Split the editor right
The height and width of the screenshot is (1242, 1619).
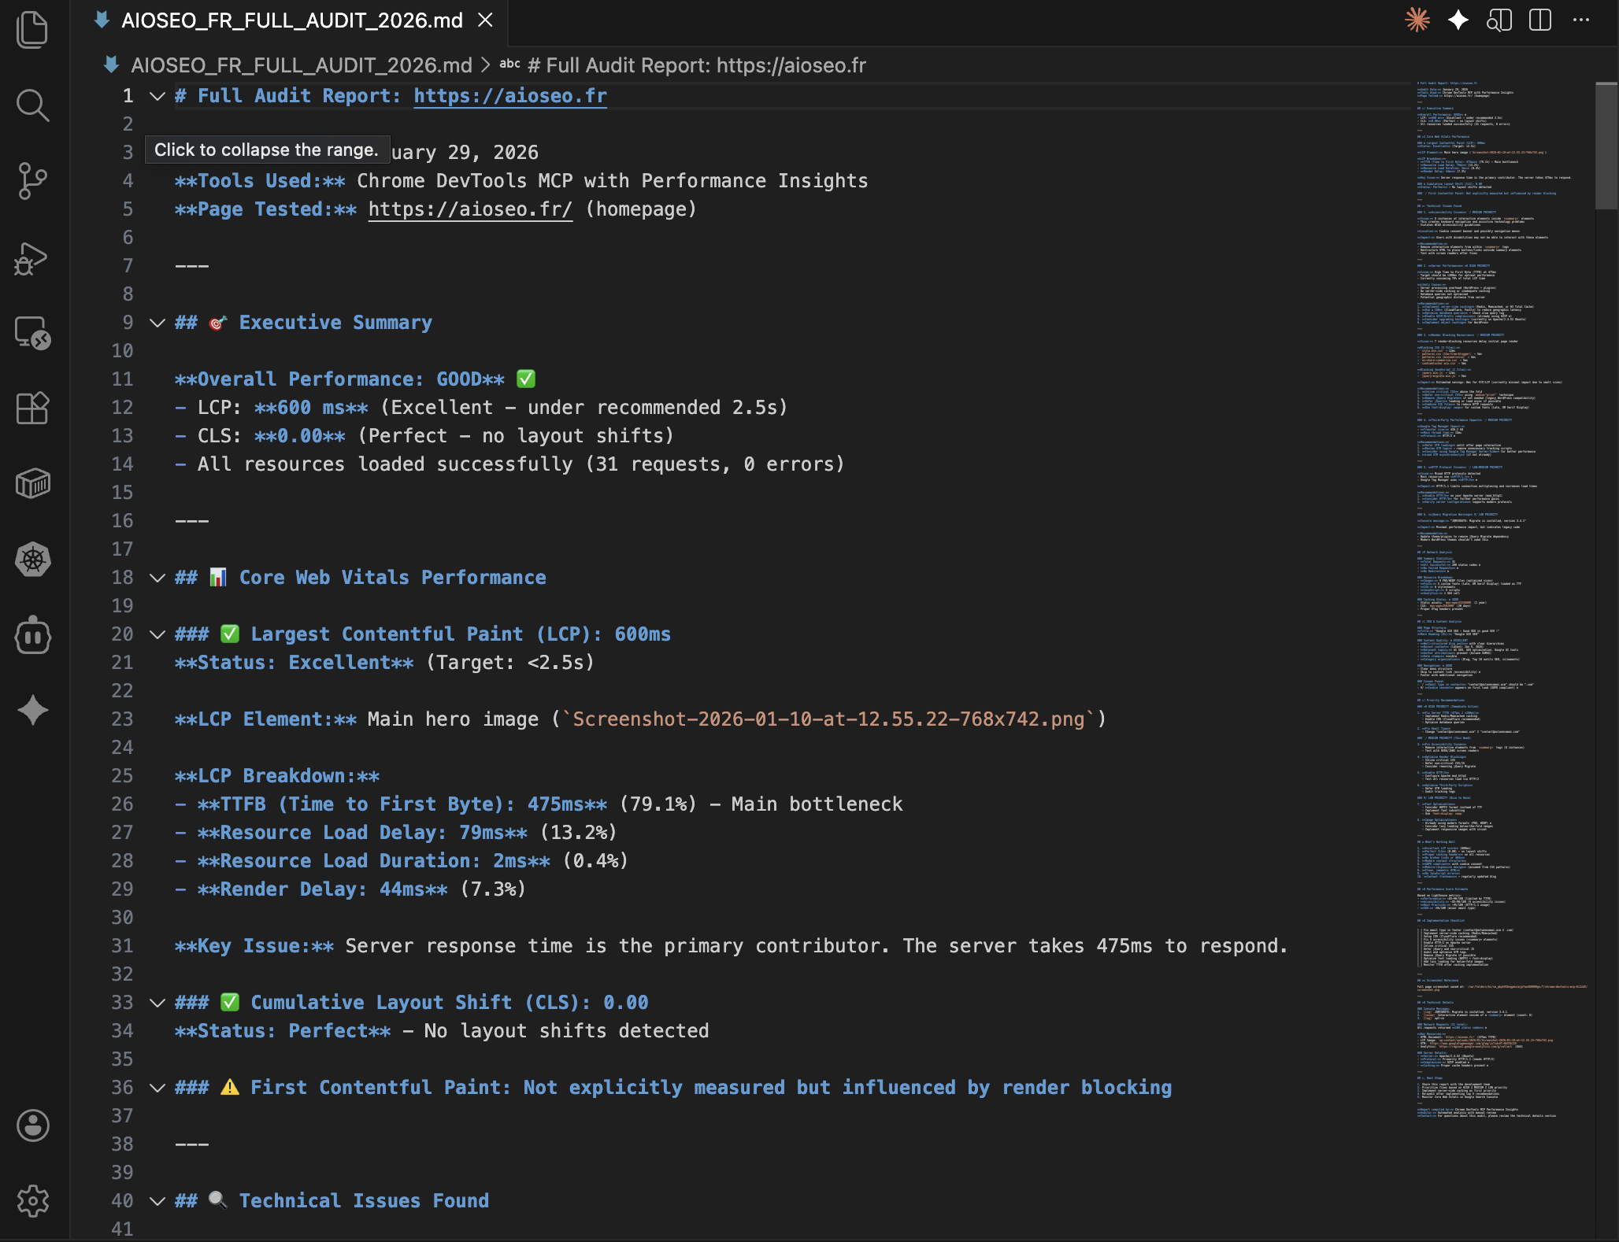[x=1539, y=20]
